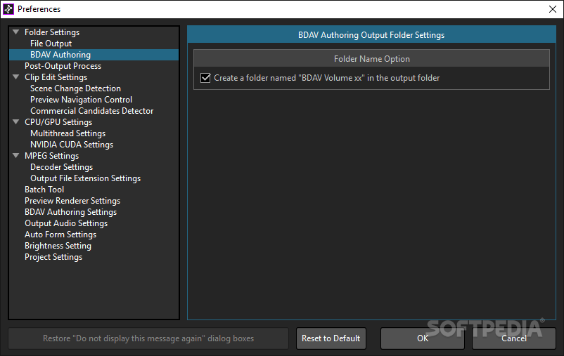Viewport: 564px width, 356px height.
Task: Select the MPEG Settings label
Action: point(51,156)
